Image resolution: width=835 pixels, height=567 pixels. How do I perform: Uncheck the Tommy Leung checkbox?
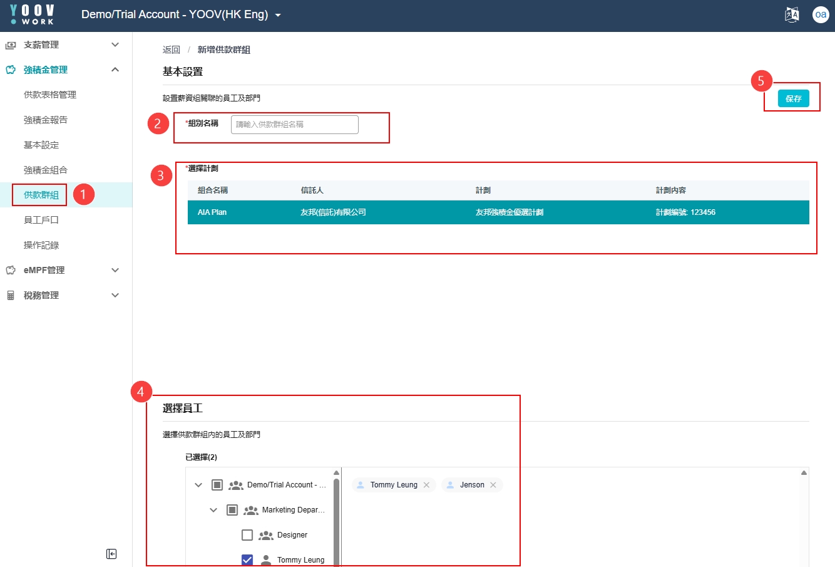point(247,559)
